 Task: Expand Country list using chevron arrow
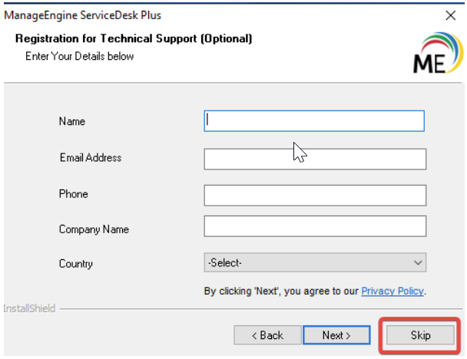(418, 263)
